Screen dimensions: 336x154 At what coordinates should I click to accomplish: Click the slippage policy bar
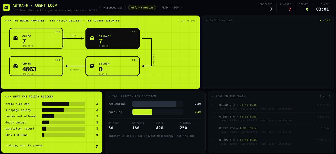[64, 110]
